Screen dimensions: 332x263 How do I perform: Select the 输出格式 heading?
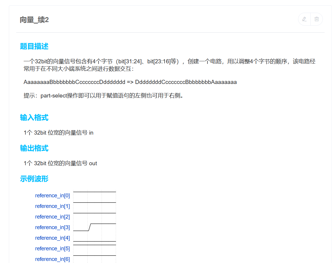point(34,148)
